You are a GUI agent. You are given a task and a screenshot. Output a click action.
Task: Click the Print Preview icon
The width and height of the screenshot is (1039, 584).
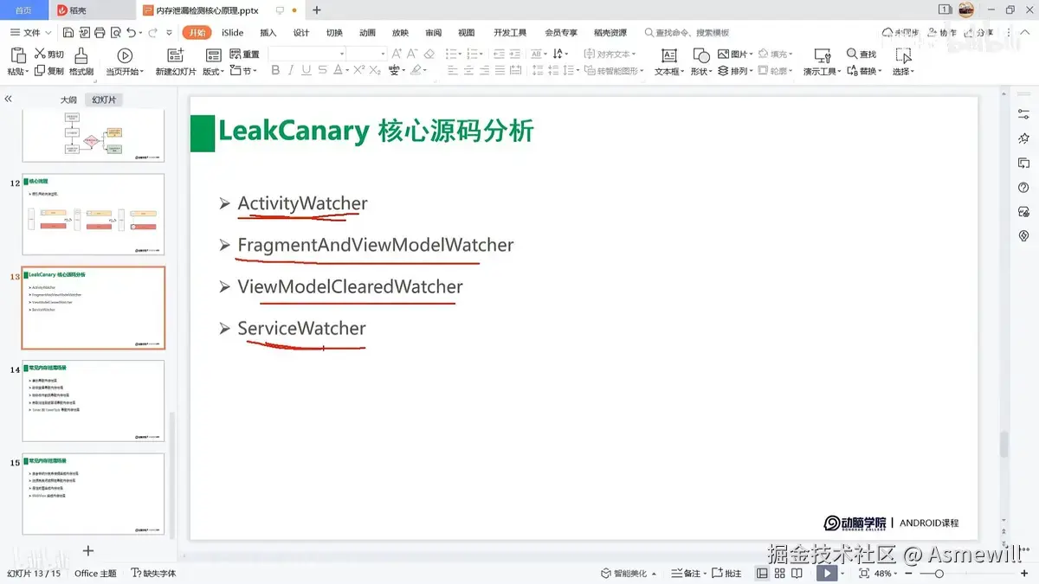tap(114, 33)
